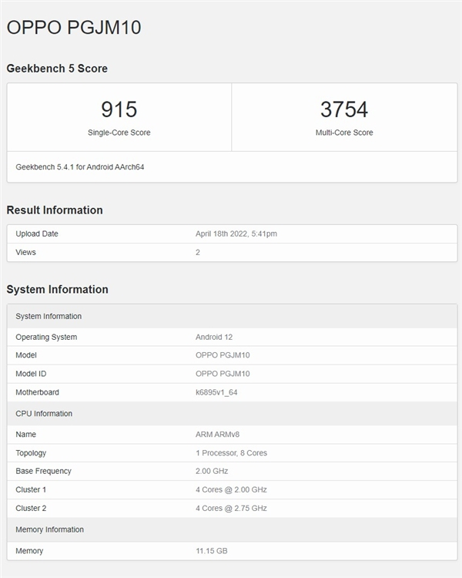
Task: Click the Views row count value
Action: click(198, 252)
